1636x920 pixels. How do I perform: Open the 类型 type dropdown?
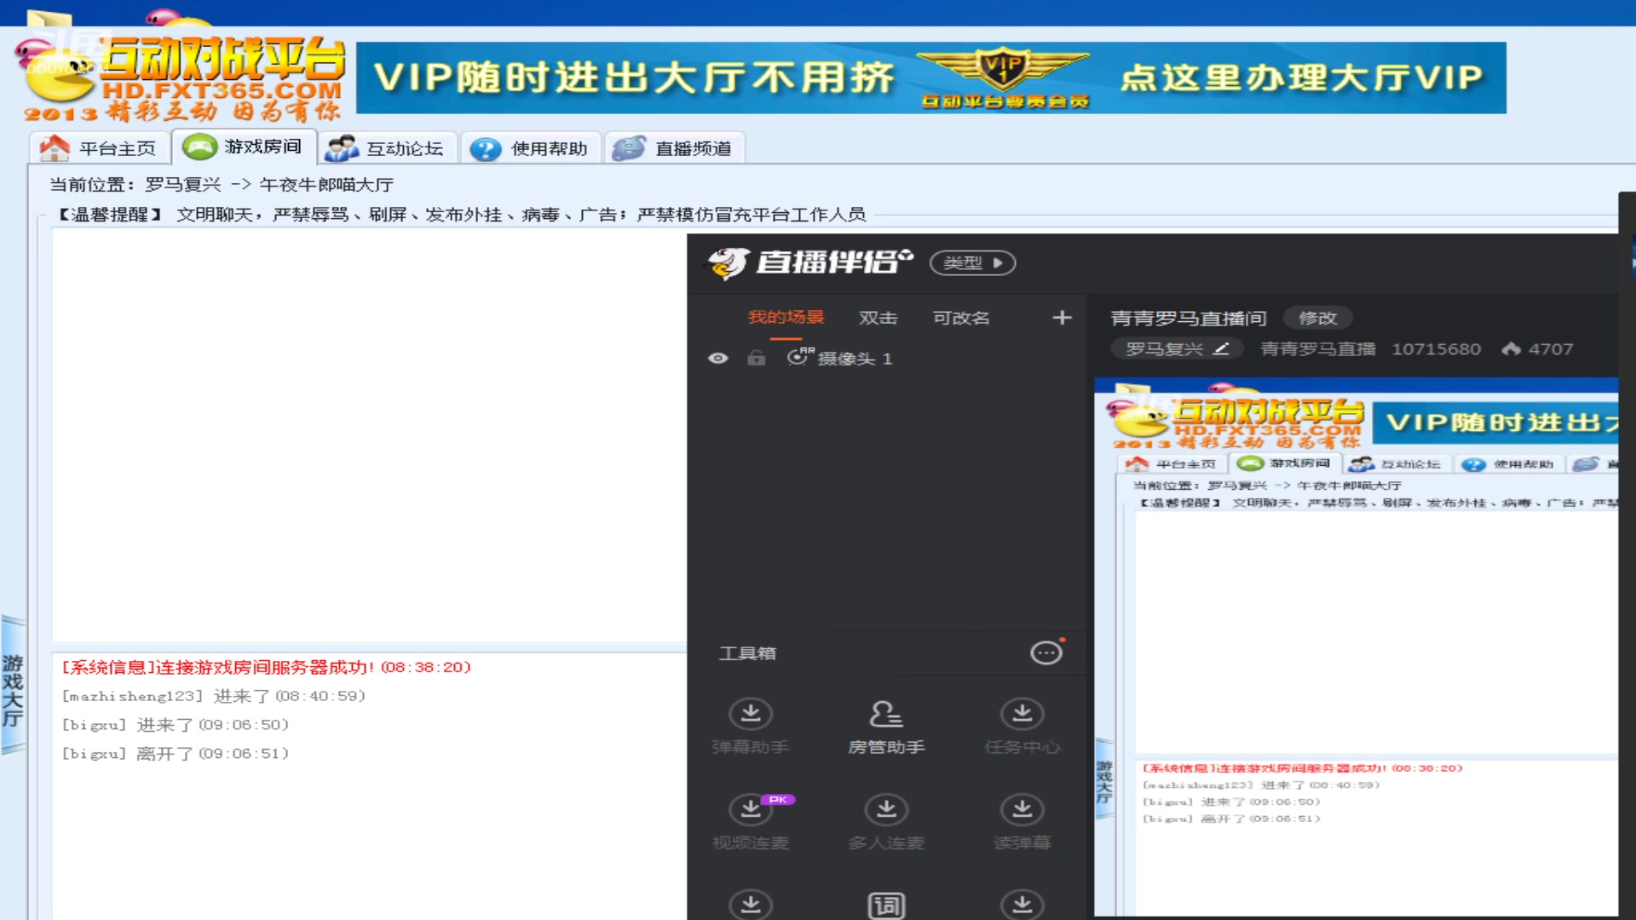973,263
